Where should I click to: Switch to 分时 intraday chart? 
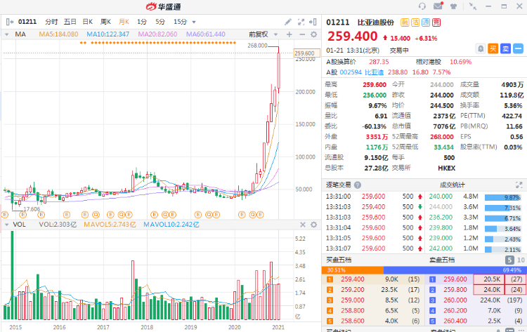(51, 22)
